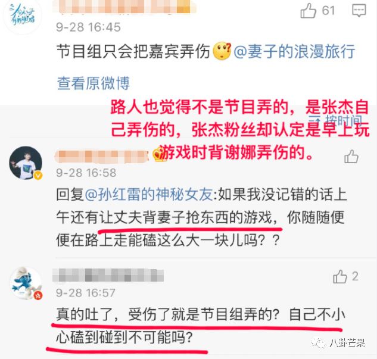Sort comments by 按时间

click(335, 121)
